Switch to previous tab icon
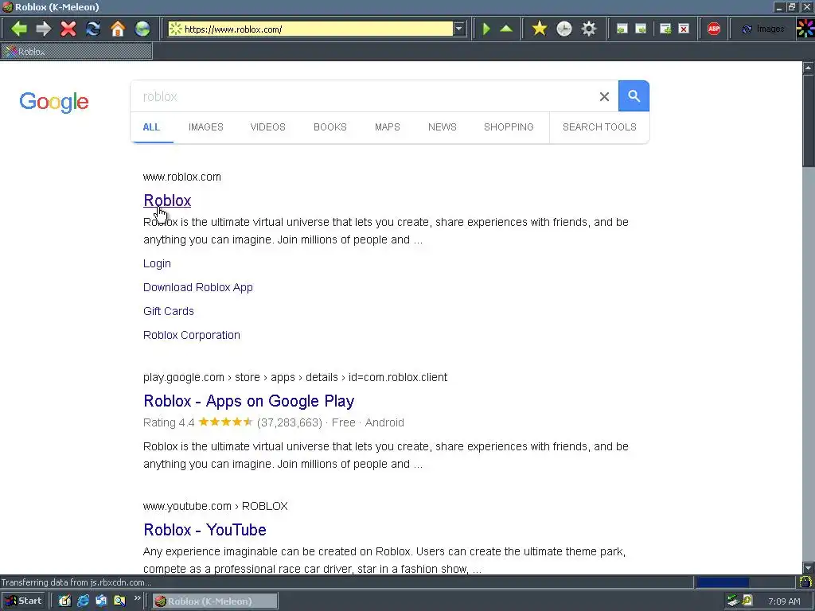The width and height of the screenshot is (815, 611). point(622,29)
